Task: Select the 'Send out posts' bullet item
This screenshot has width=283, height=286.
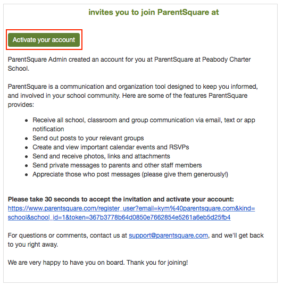Action: point(88,138)
